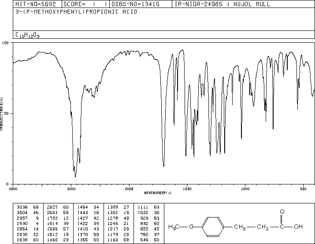
Task: Click the 50 transmittance axis label
Action: pyautogui.click(x=7, y=113)
